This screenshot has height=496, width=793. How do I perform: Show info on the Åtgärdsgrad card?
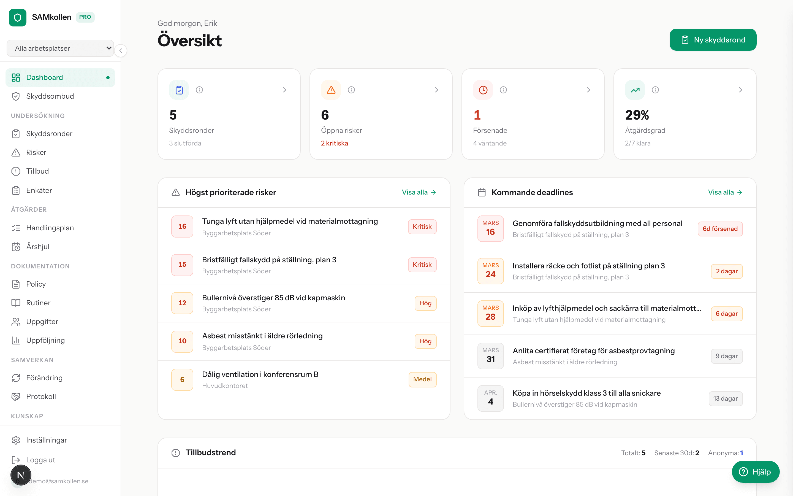(x=655, y=90)
